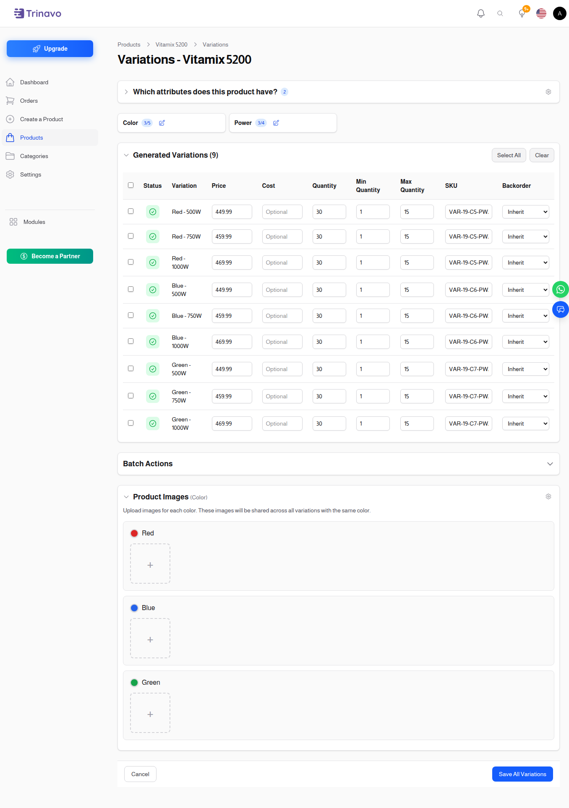Open the search magnifier icon
569x808 pixels.
coord(500,13)
